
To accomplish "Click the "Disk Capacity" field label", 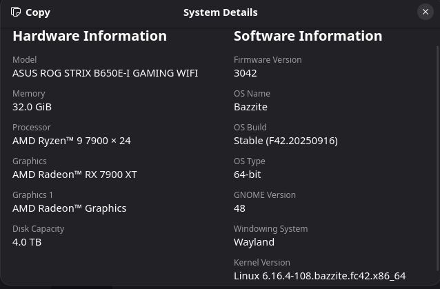I will [38, 229].
